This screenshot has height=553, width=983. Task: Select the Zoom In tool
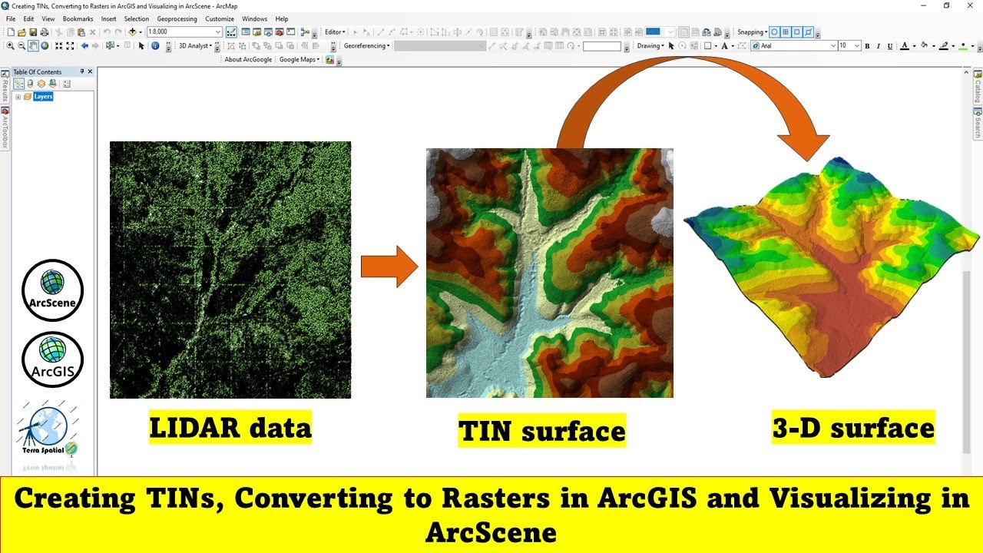(11, 46)
